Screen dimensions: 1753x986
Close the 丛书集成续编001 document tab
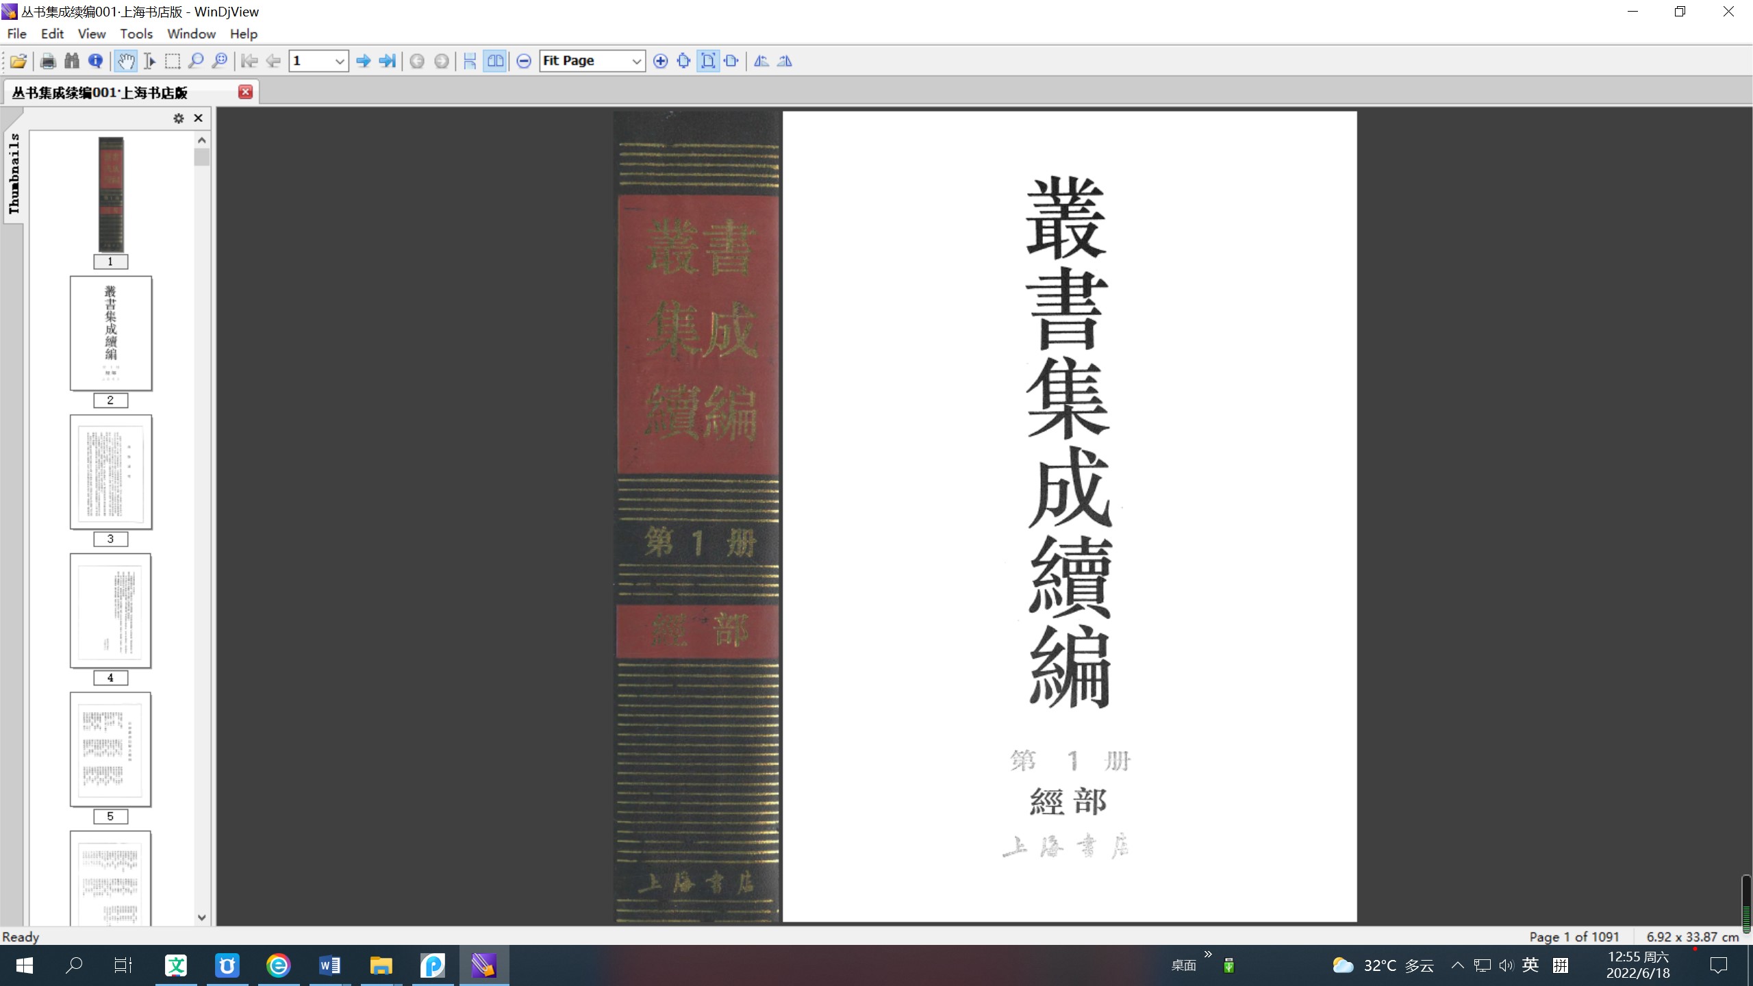(245, 92)
